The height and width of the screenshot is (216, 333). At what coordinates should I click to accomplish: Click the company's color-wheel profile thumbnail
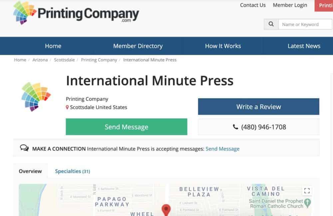pos(35,96)
